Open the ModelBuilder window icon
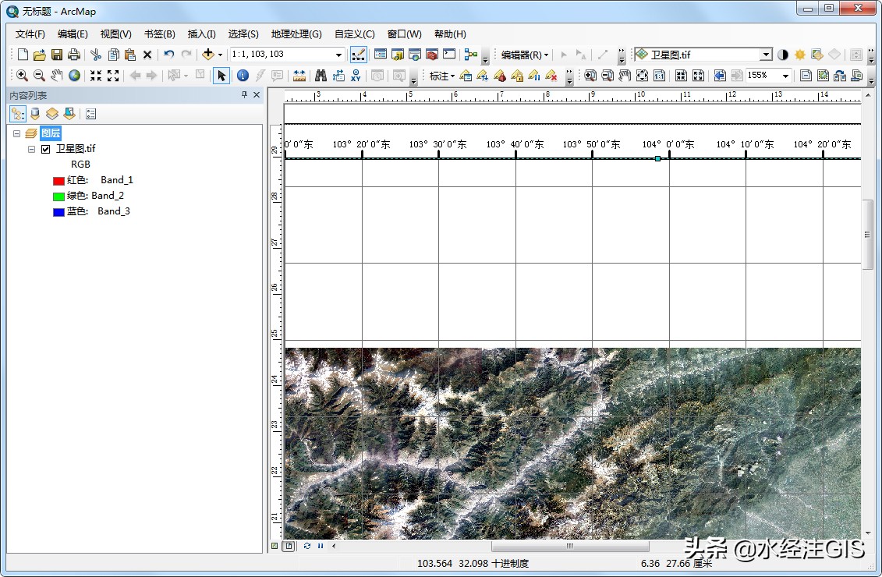This screenshot has width=882, height=577. (471, 55)
